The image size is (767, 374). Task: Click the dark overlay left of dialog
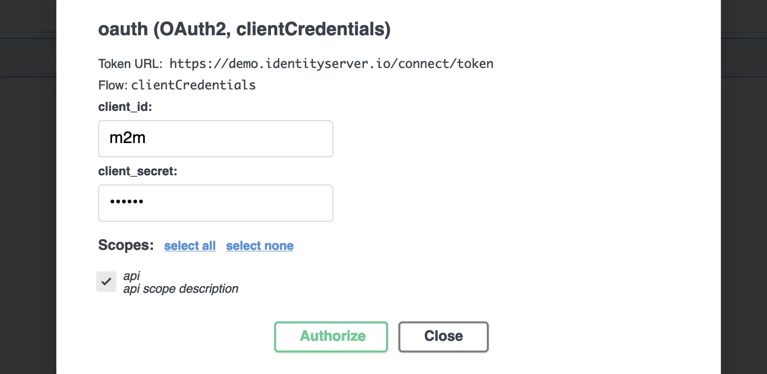pos(28,204)
